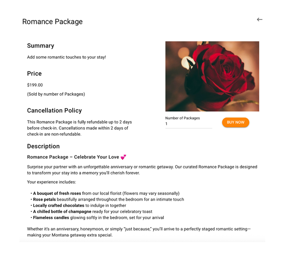Click the Cancellation Policy heading

[x=54, y=110]
